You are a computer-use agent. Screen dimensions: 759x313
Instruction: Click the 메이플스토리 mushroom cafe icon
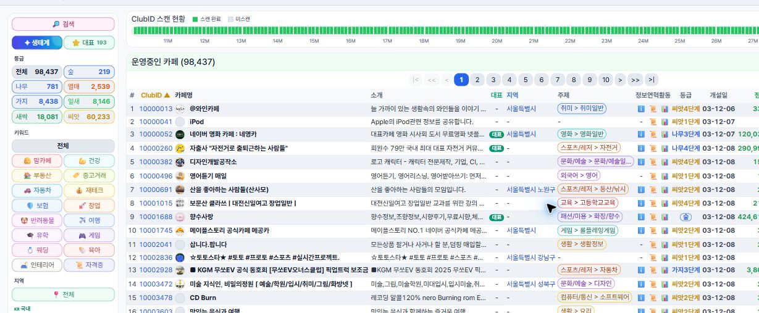(180, 230)
